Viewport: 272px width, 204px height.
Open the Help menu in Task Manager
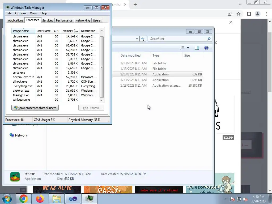(x=44, y=13)
